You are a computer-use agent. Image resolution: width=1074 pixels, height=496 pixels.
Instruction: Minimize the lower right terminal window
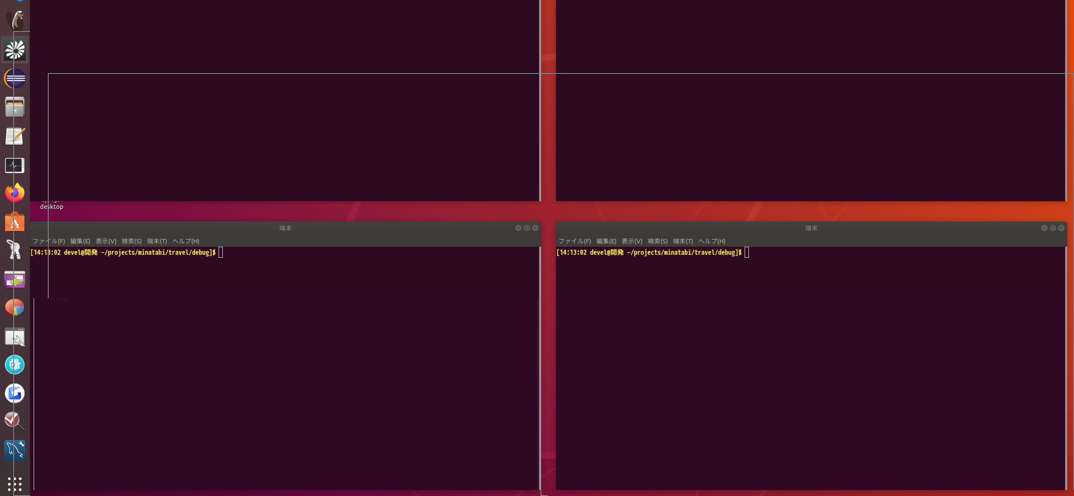pos(1044,228)
